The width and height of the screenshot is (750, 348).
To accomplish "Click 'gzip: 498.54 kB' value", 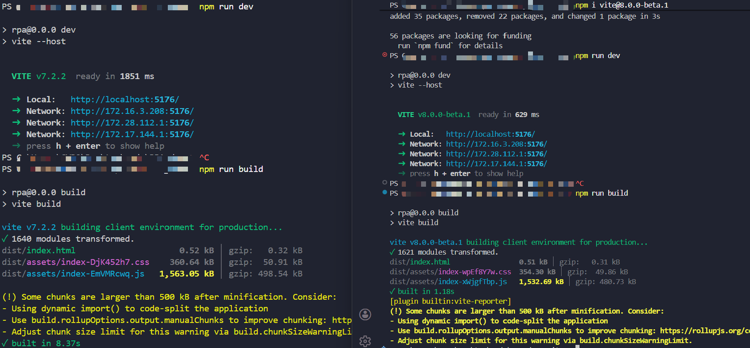I will [x=266, y=274].
